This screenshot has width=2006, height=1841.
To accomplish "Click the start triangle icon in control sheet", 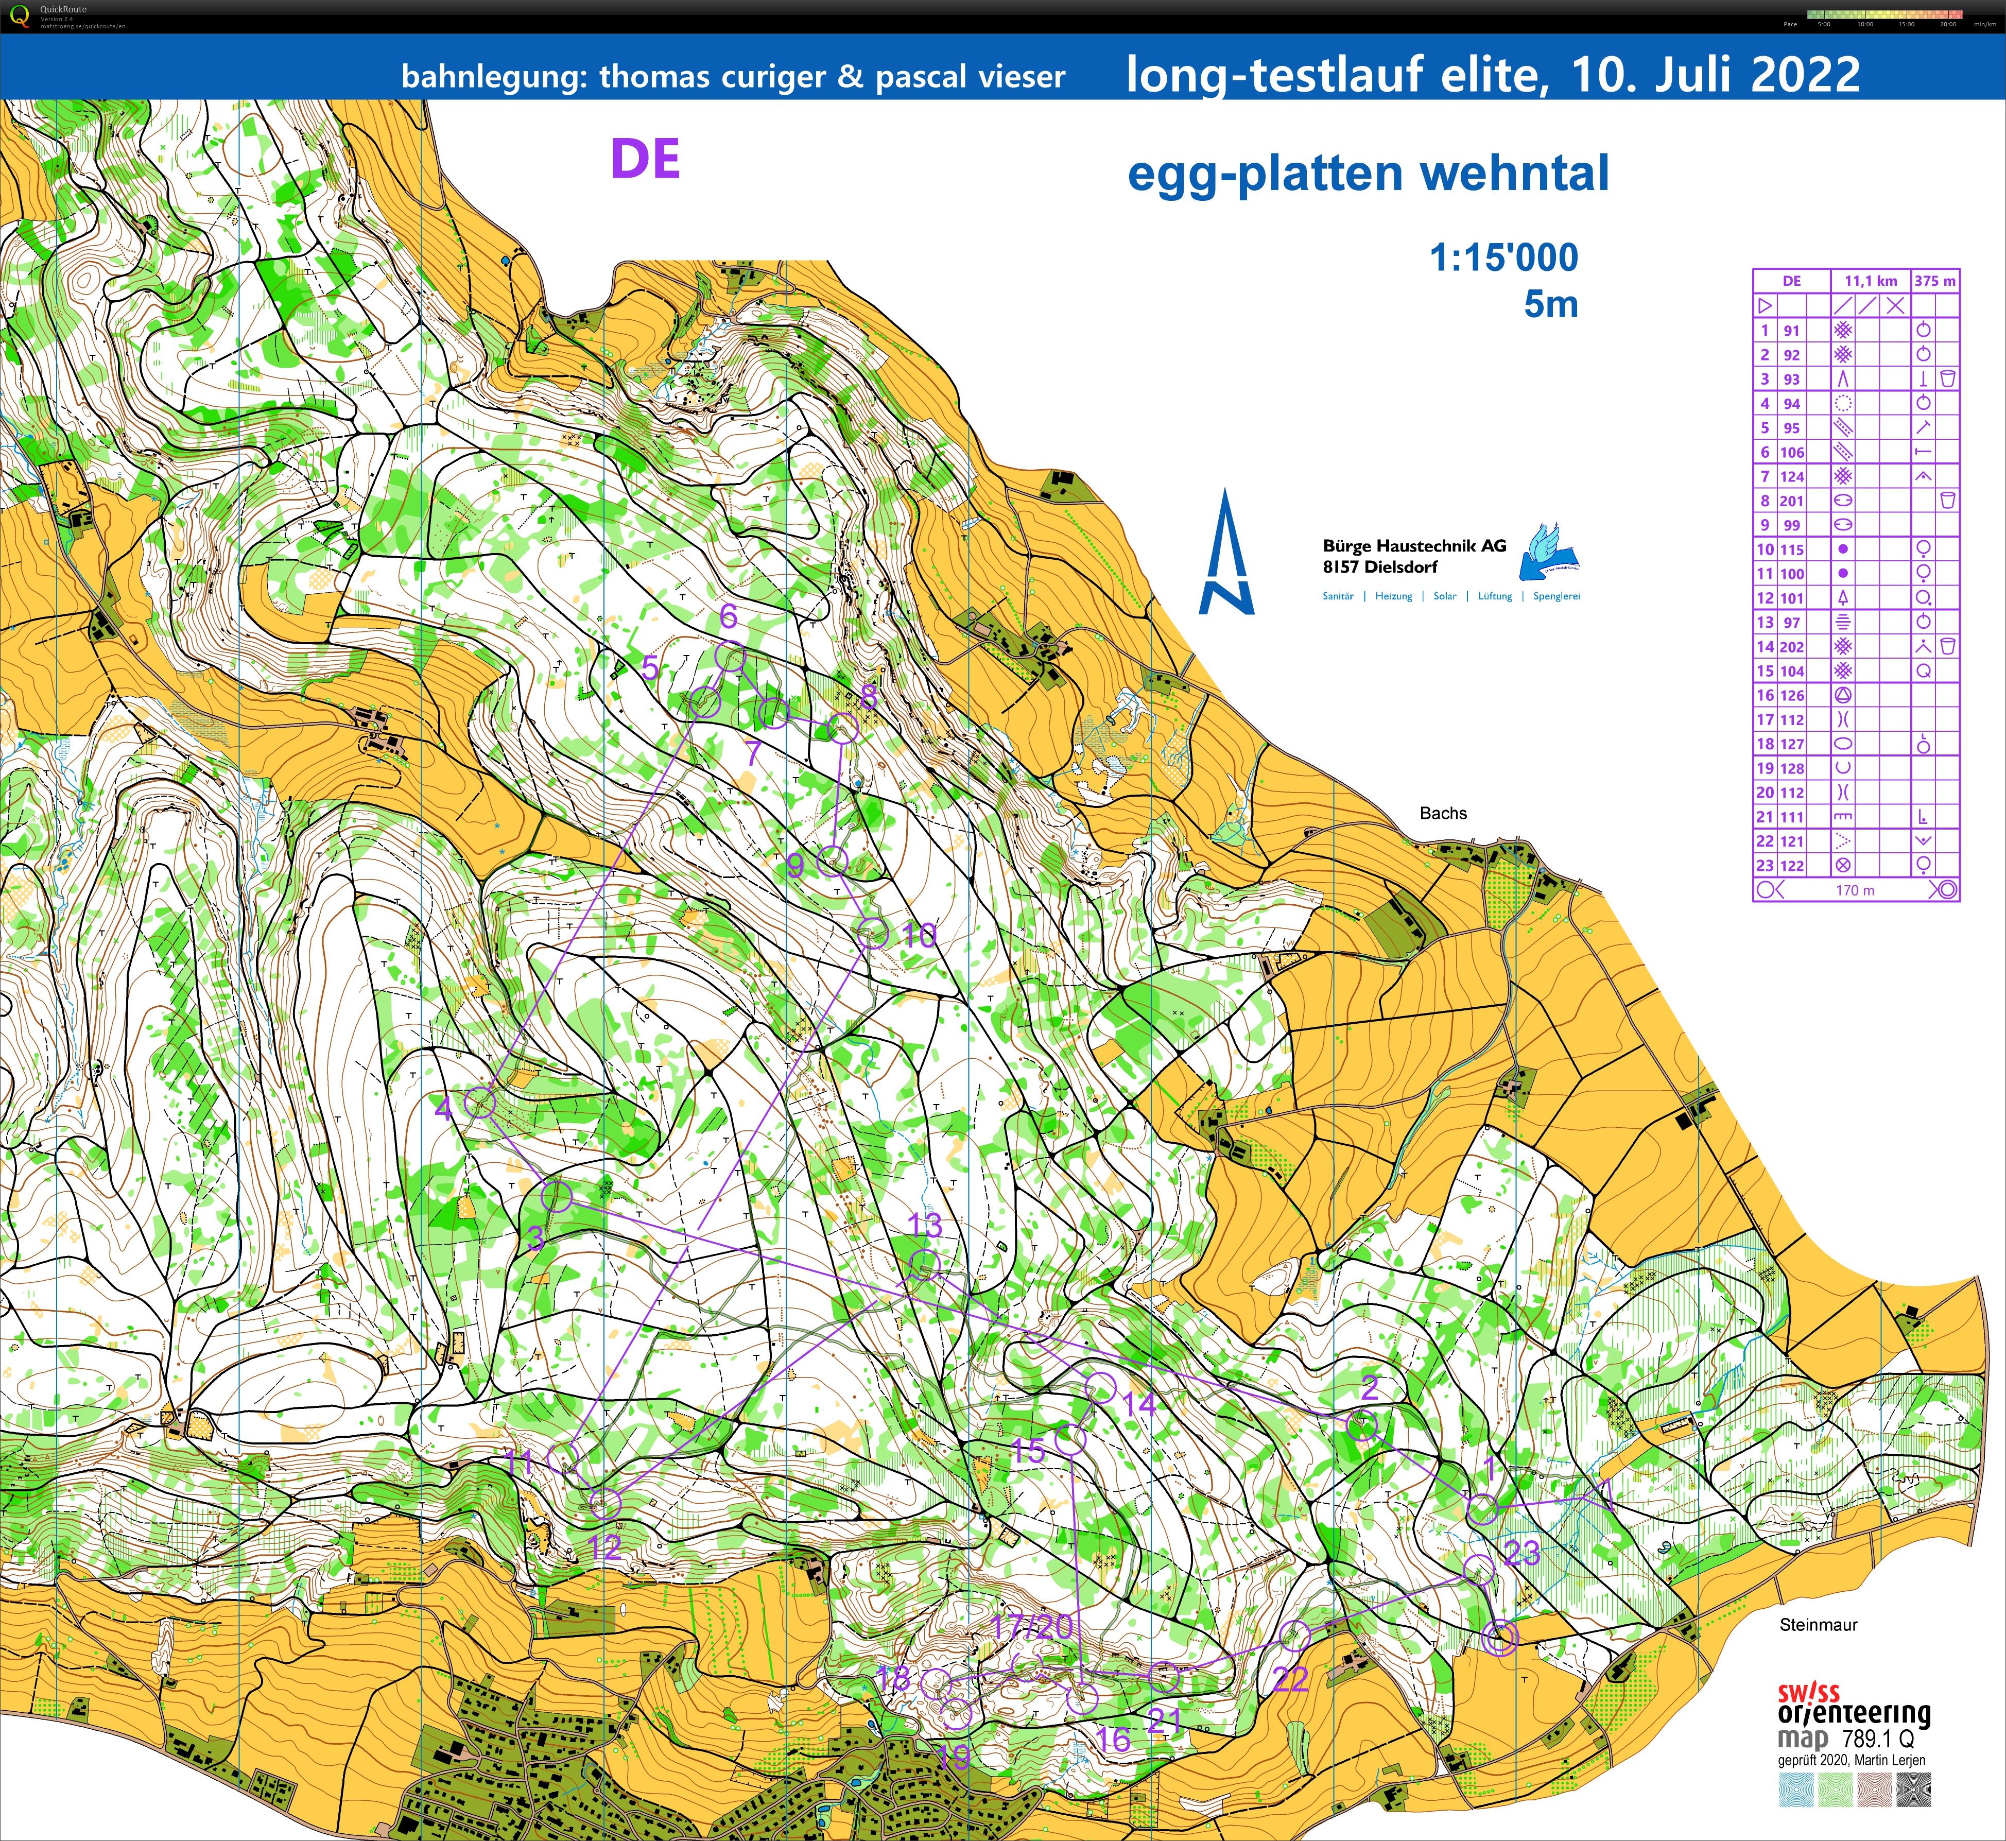I will [1765, 306].
